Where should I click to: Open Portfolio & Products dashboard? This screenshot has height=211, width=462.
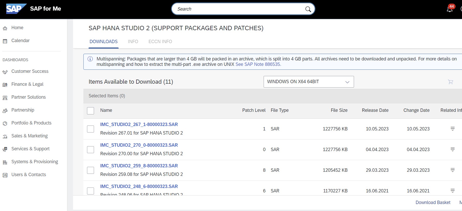point(31,123)
